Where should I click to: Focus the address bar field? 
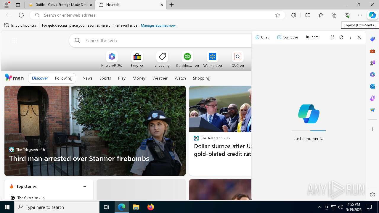coord(157,15)
